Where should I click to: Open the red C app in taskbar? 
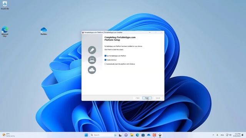pyautogui.click(x=155, y=135)
